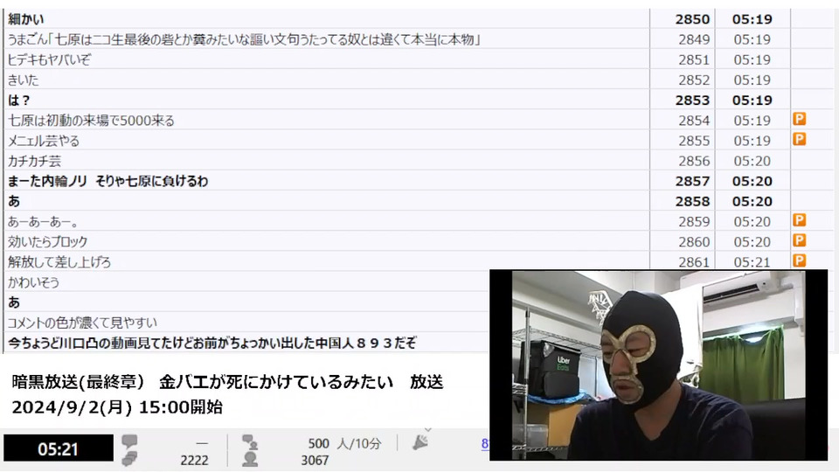Select the comment '解放して差し上げろ'
Viewport: 839px width, 472px height.
tap(59, 262)
